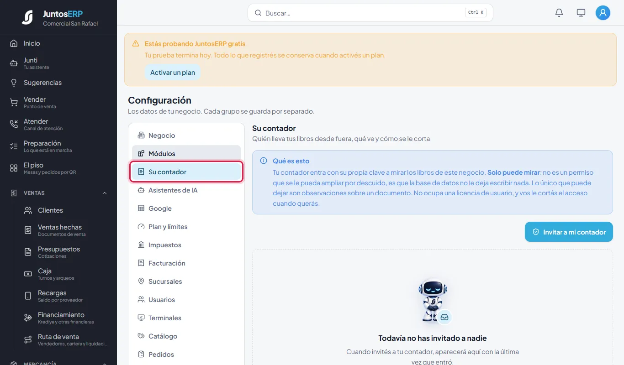Click the Atender phone icon
This screenshot has width=624, height=365.
tap(14, 124)
